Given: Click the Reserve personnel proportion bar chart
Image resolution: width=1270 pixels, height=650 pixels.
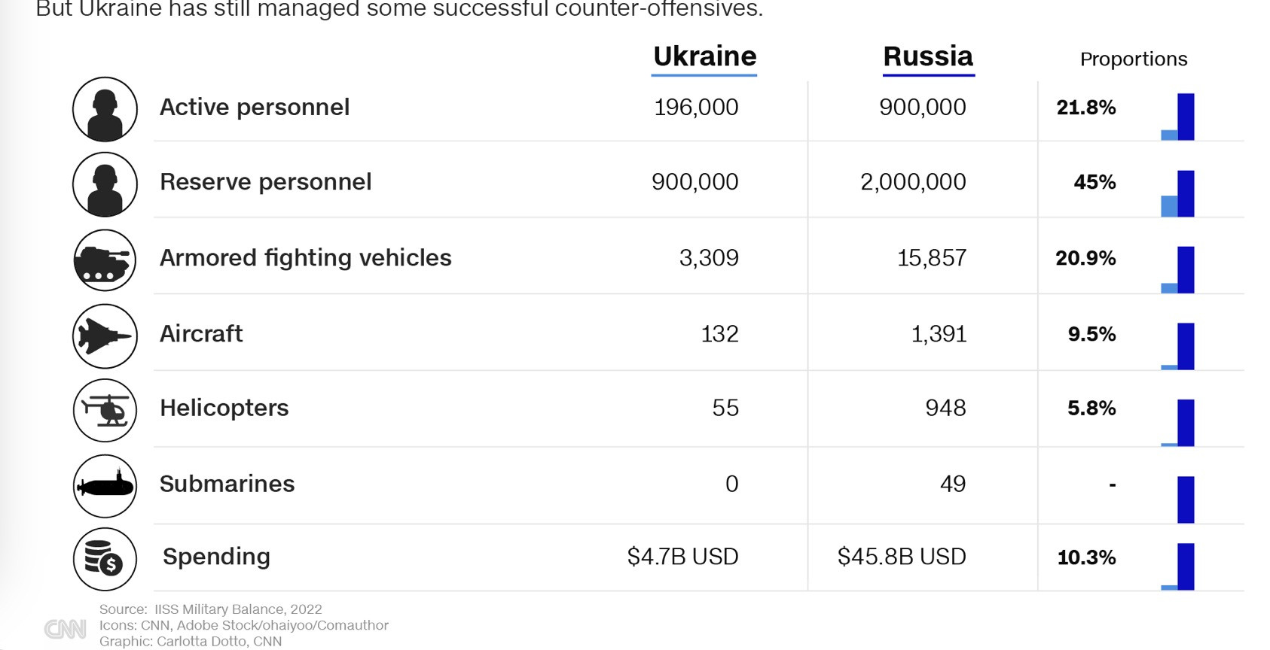Looking at the screenshot, I should point(1178,193).
